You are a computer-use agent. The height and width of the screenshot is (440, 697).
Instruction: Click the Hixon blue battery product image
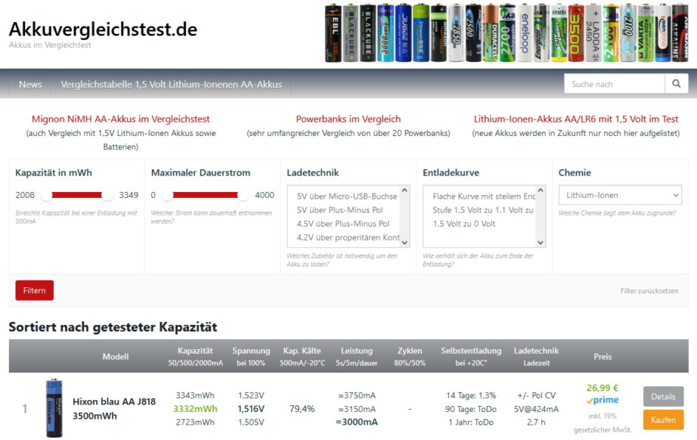point(54,408)
